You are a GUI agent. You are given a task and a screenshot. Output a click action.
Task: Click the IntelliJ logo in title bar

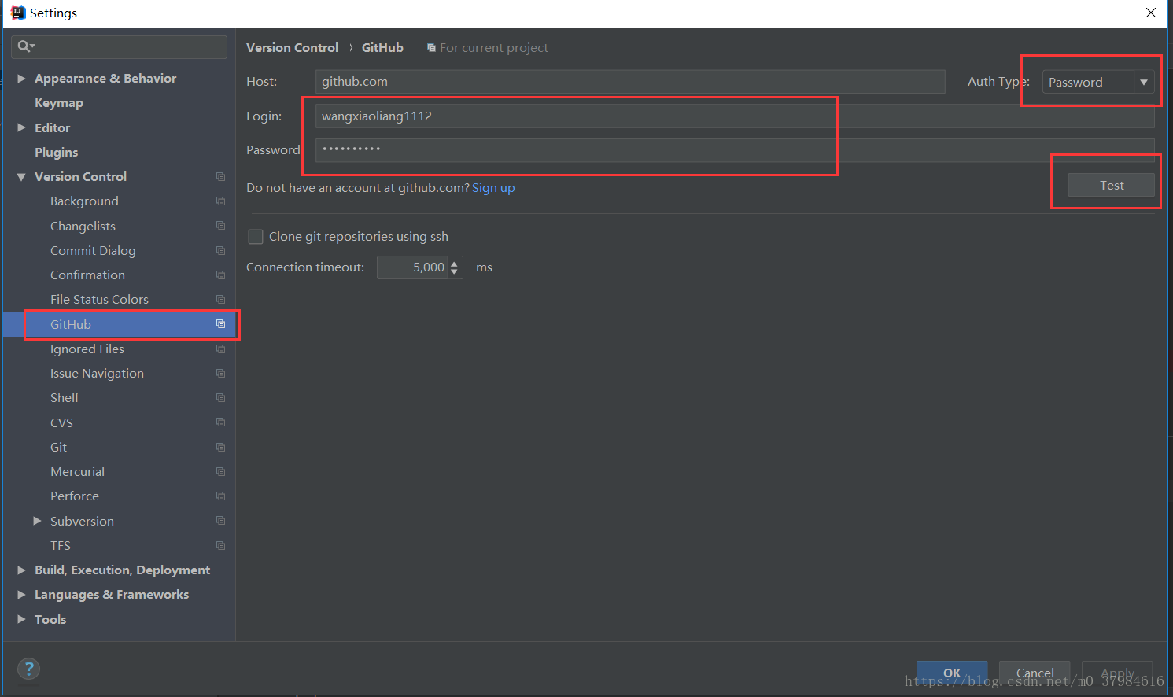pyautogui.click(x=18, y=13)
